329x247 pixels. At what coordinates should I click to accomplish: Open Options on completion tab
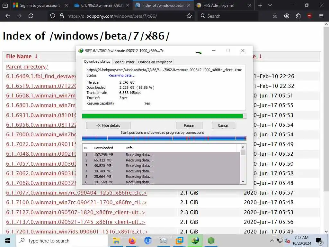click(x=155, y=62)
